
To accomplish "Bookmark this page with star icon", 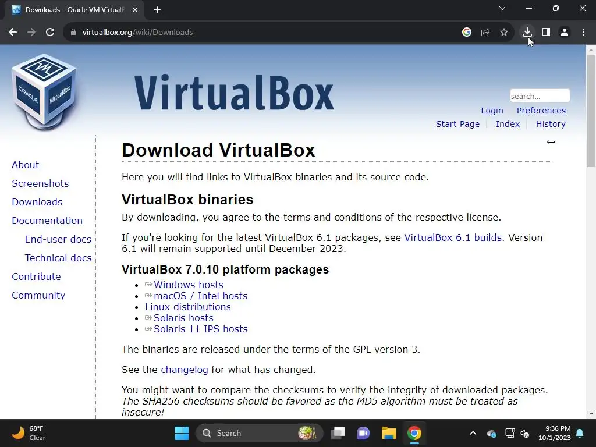I will (x=503, y=33).
